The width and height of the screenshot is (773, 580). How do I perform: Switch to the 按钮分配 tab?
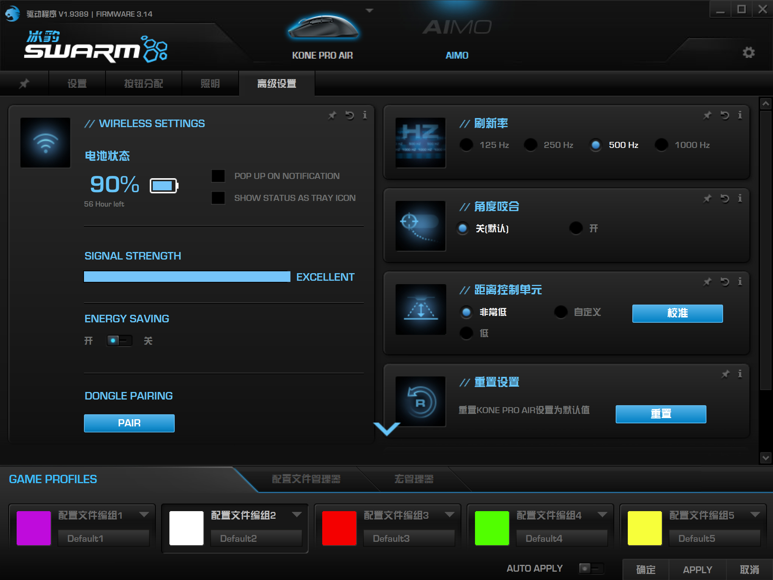pos(144,83)
